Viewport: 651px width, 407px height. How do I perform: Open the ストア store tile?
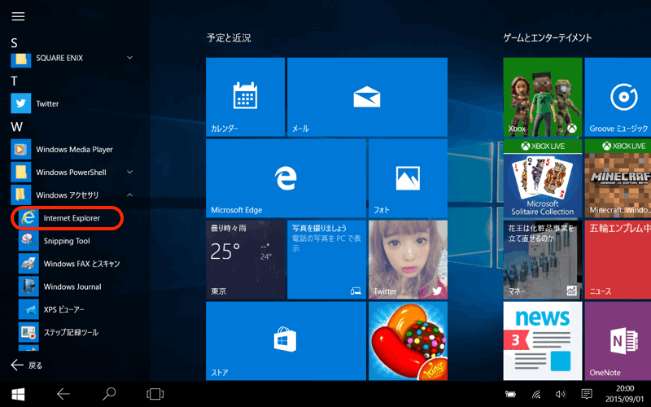(285, 341)
